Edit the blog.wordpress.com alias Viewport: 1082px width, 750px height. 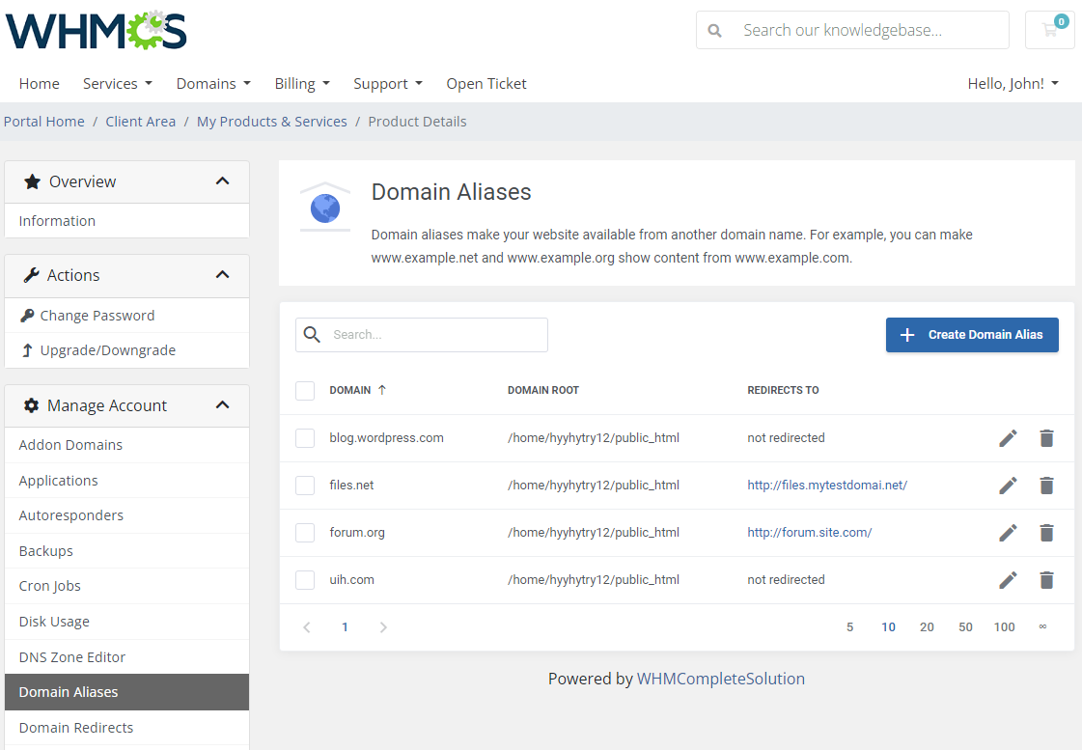(1008, 438)
